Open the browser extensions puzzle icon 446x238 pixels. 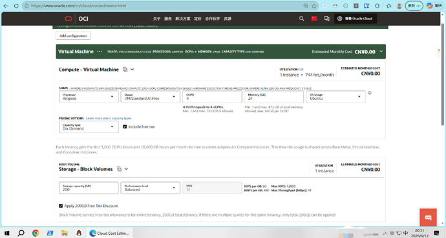coord(377,6)
